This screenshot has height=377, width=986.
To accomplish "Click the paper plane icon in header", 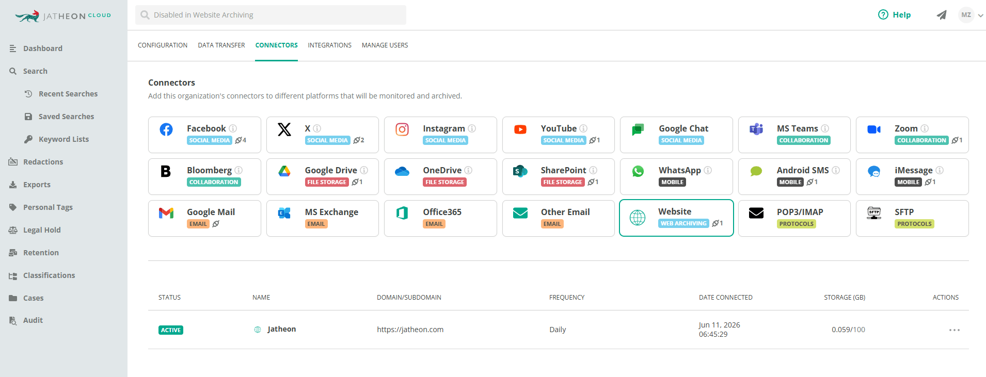I will click(x=942, y=15).
